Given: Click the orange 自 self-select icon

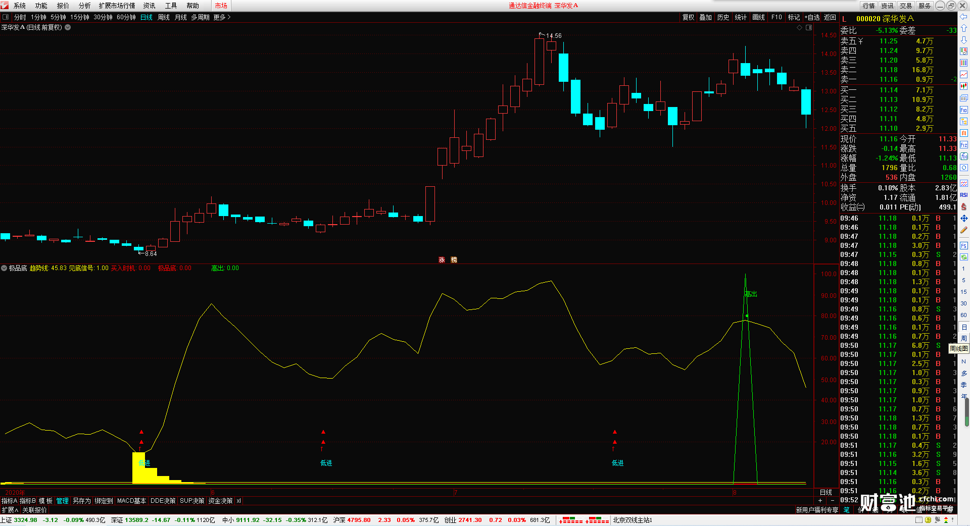Looking at the screenshot, I should 963,133.
